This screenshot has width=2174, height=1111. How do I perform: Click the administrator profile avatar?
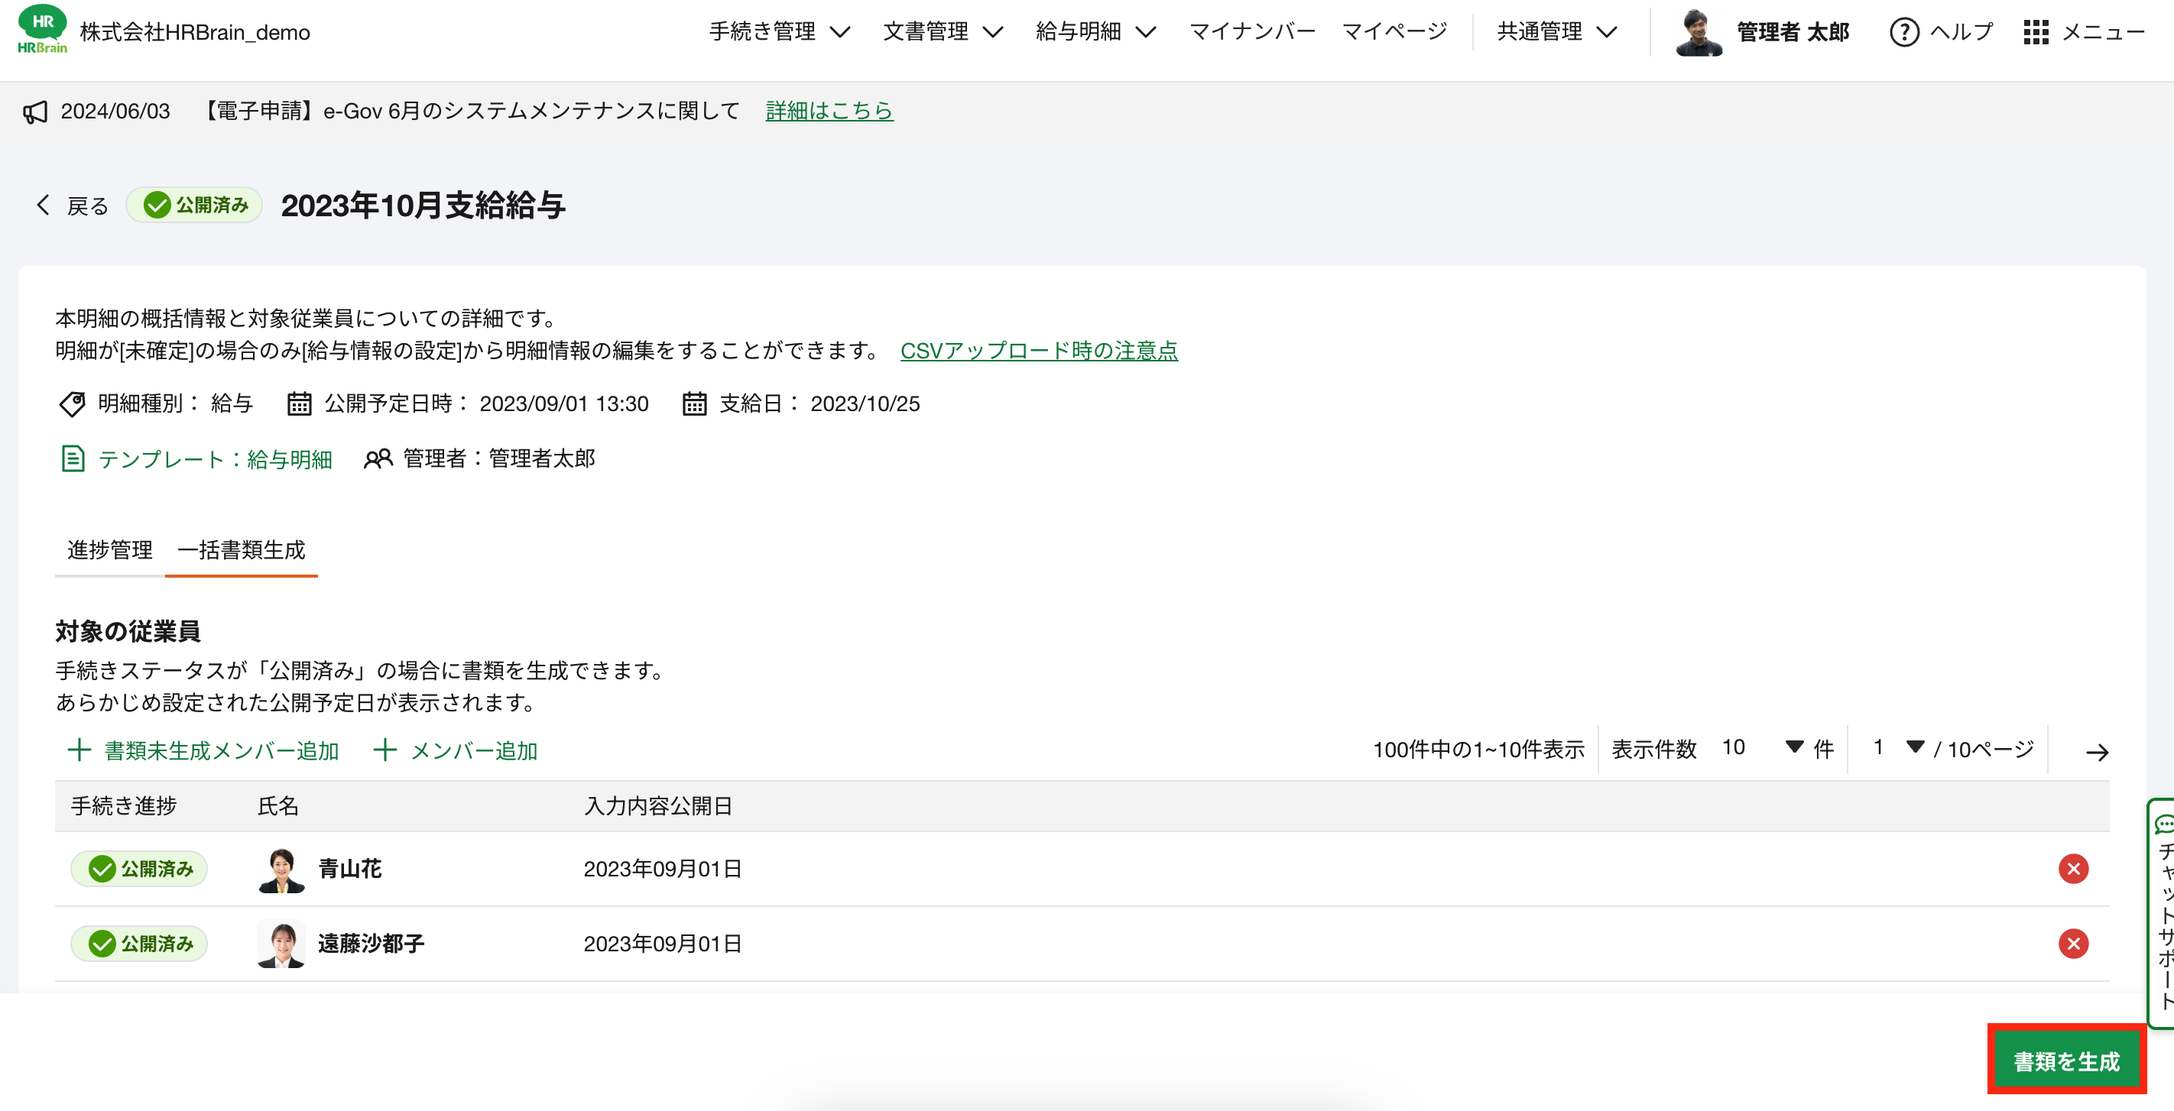pos(1699,32)
